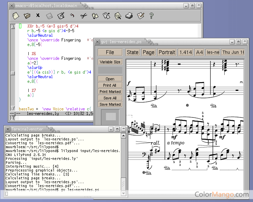The height and width of the screenshot is (202, 253).
Task: Open the Portrait orientation menu in gv
Action: pyautogui.click(x=167, y=52)
